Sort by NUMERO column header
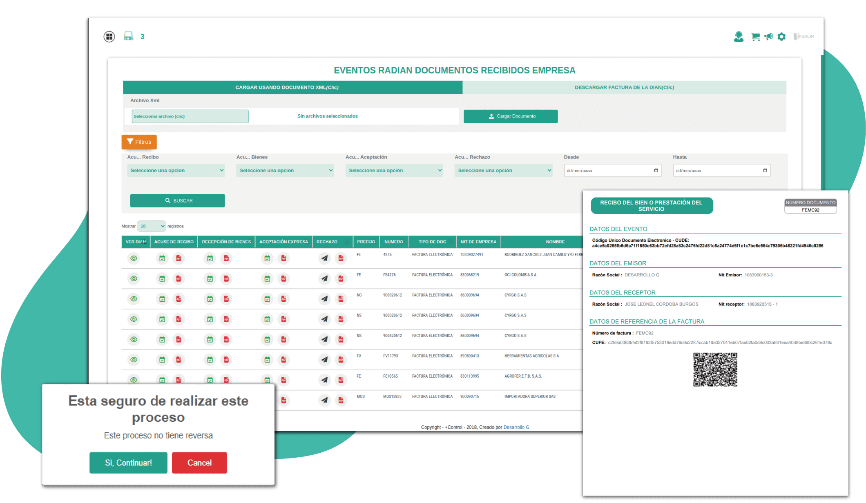 [x=393, y=242]
